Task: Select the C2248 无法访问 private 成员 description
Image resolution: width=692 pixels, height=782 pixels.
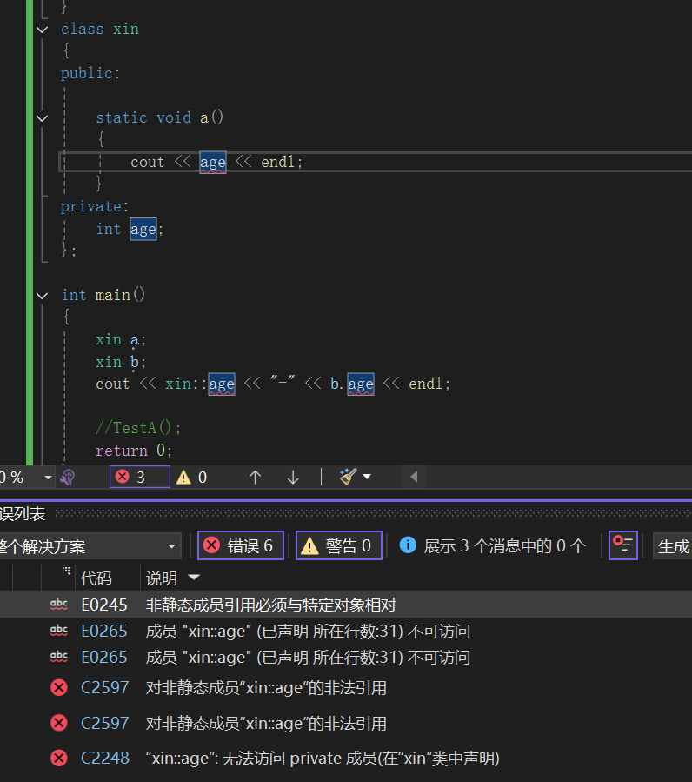Action: coord(323,758)
